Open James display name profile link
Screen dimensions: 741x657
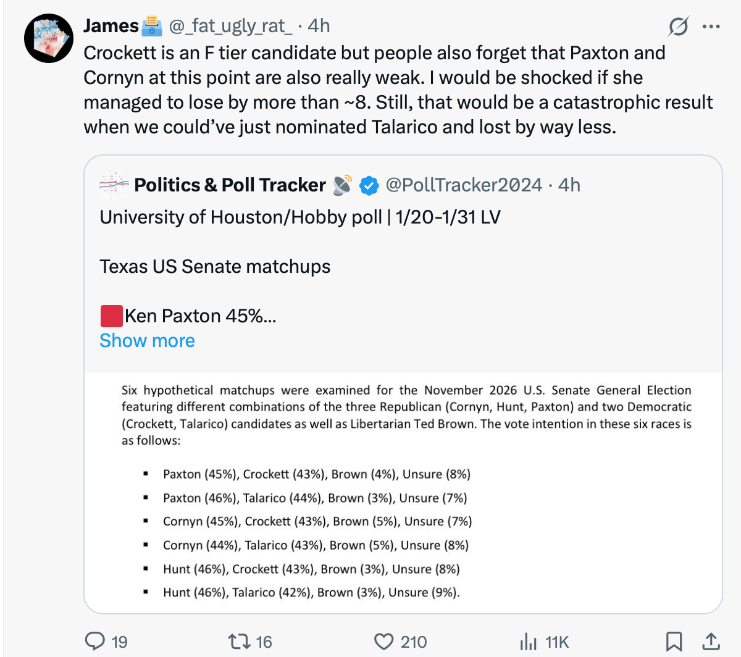pos(111,26)
